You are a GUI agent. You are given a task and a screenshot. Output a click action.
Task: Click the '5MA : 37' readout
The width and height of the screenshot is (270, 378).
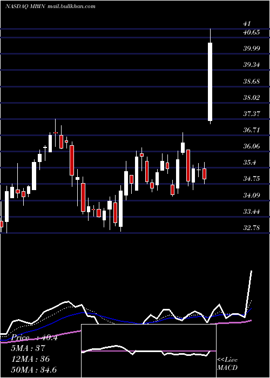(x=28, y=348)
